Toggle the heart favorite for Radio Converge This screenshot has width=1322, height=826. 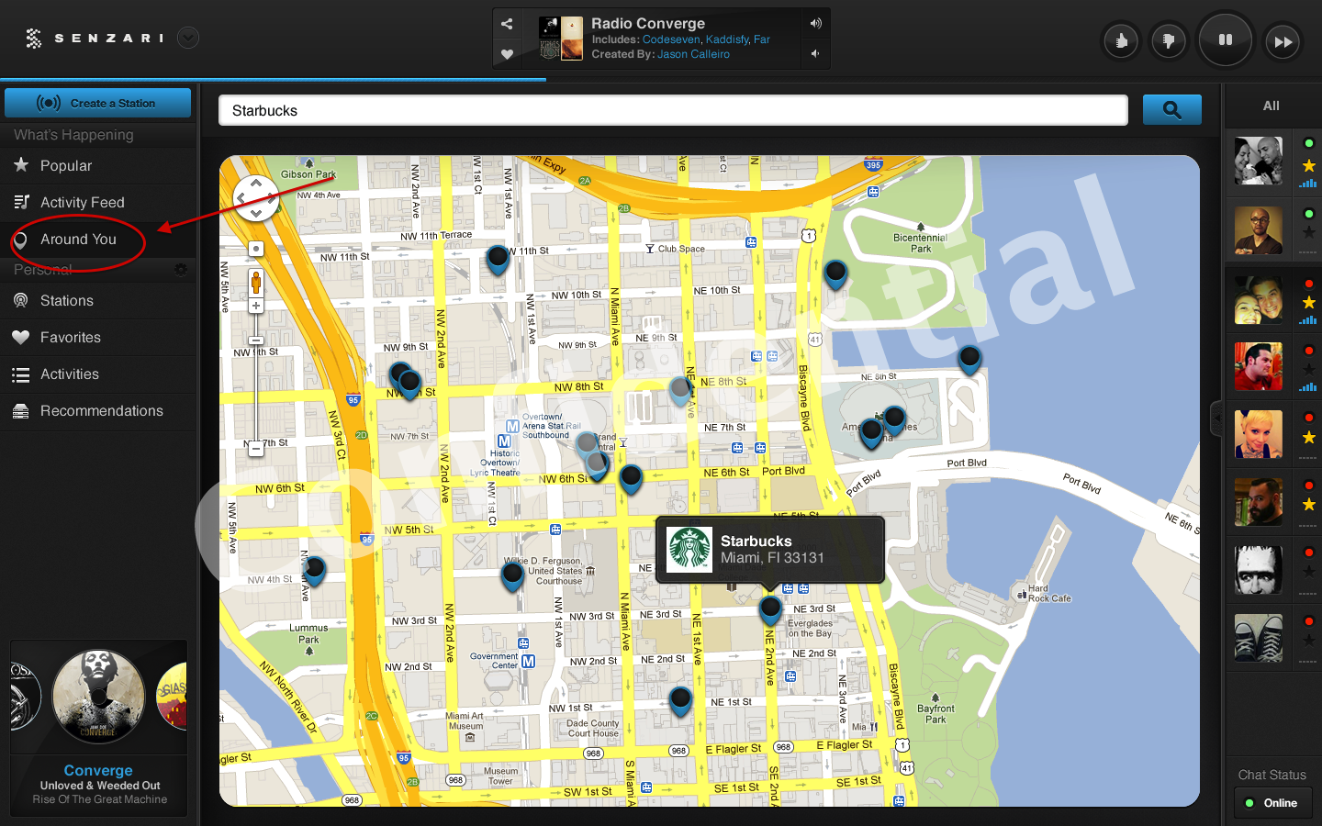(507, 54)
